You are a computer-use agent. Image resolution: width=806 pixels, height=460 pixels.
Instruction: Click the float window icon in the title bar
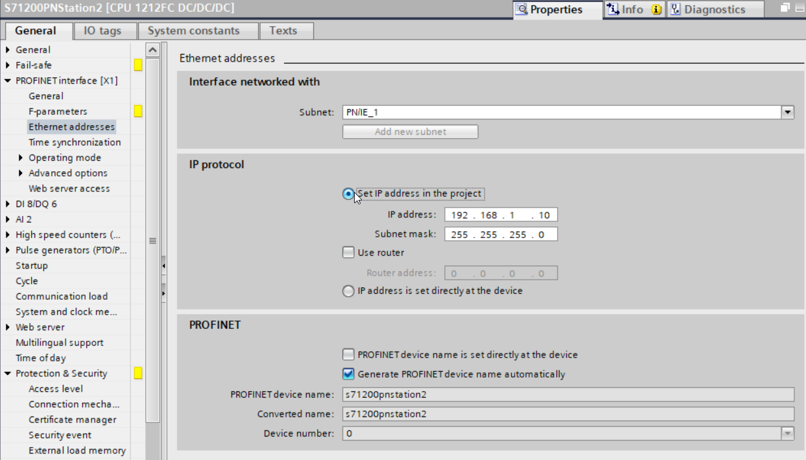coord(785,8)
